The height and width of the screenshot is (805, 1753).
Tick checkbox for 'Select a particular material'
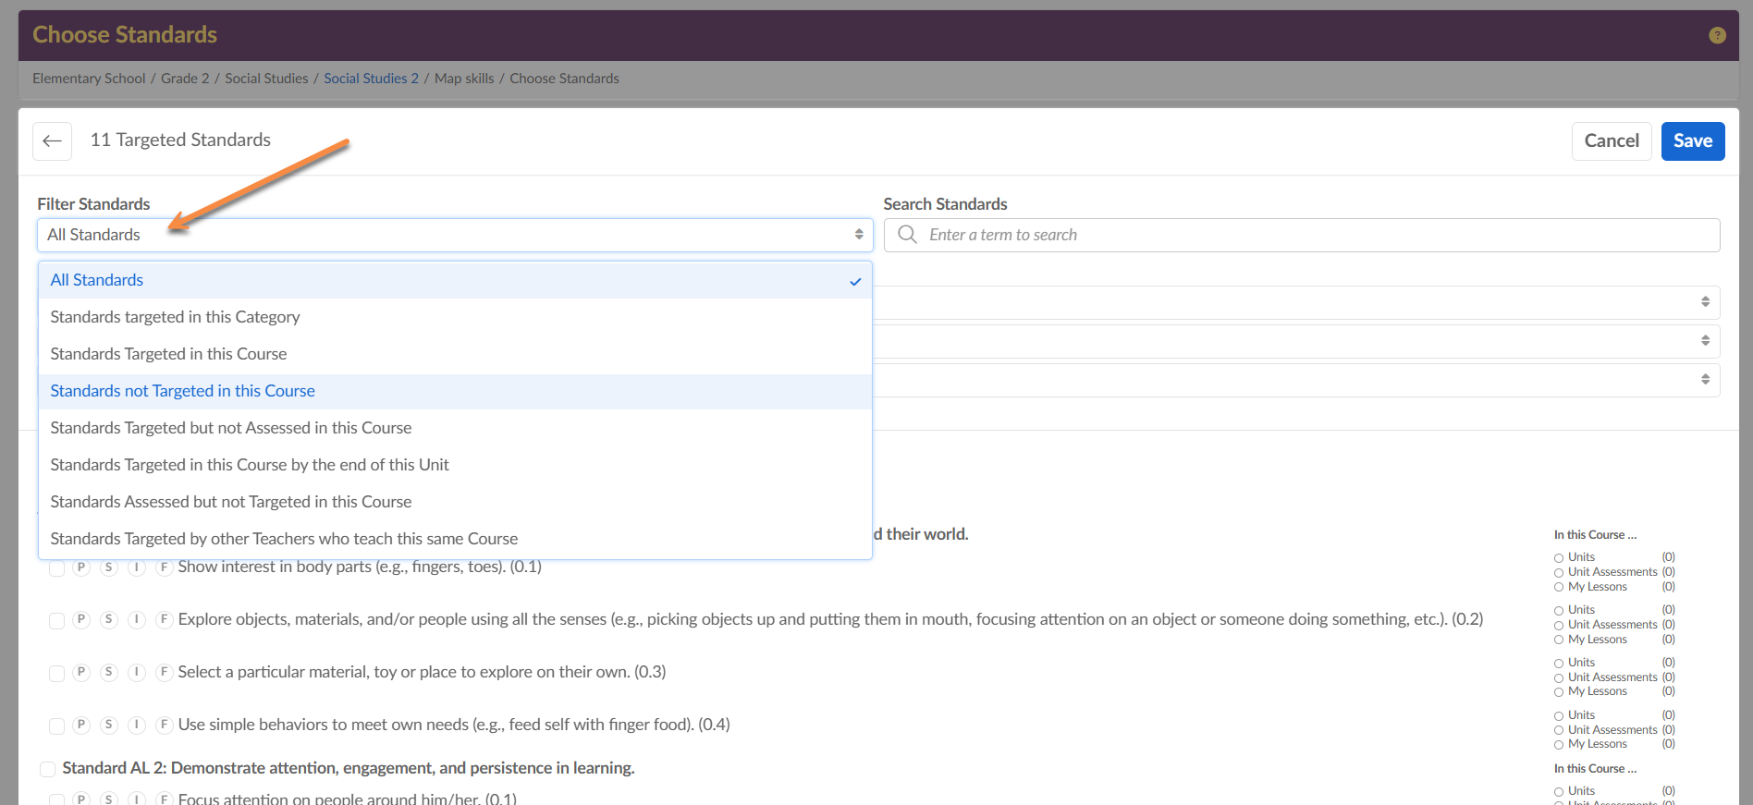tap(56, 674)
